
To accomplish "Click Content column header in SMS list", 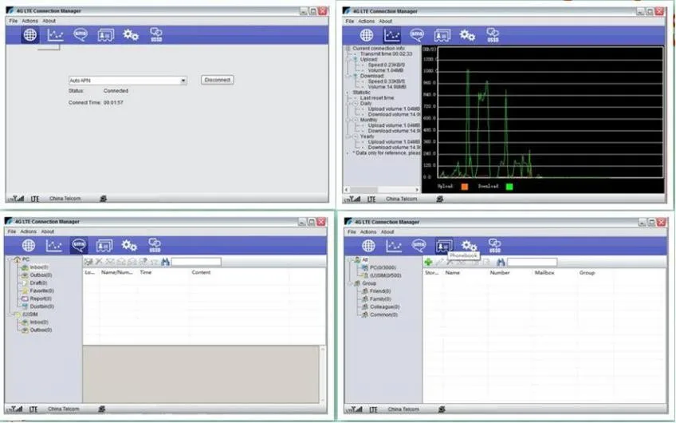I will (201, 272).
